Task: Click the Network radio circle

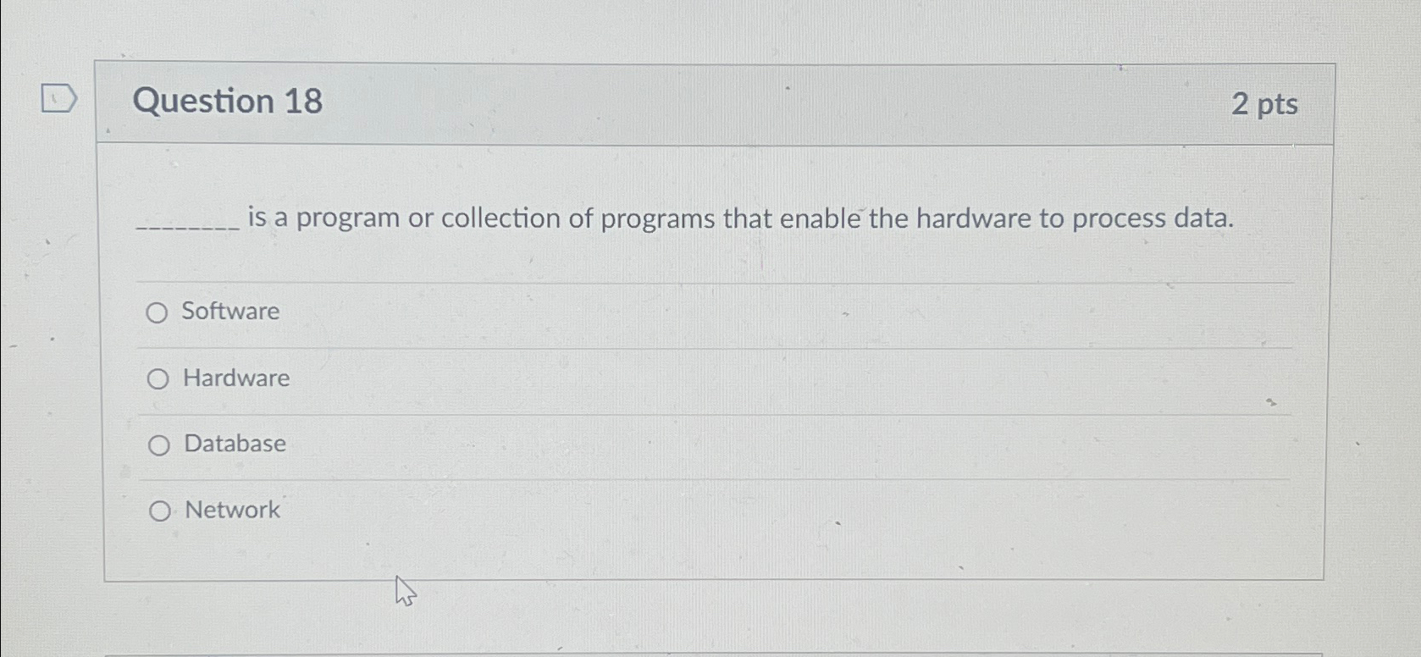Action: (x=158, y=511)
